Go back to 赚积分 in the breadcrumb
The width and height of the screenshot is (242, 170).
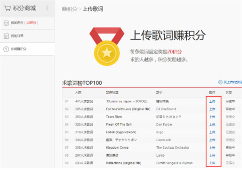(x=69, y=9)
